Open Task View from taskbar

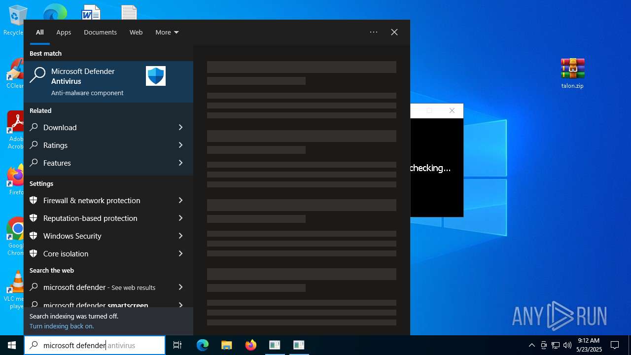177,345
